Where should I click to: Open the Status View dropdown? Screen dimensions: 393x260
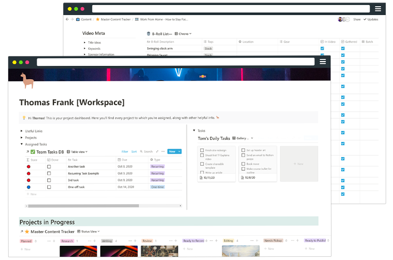click(88, 232)
